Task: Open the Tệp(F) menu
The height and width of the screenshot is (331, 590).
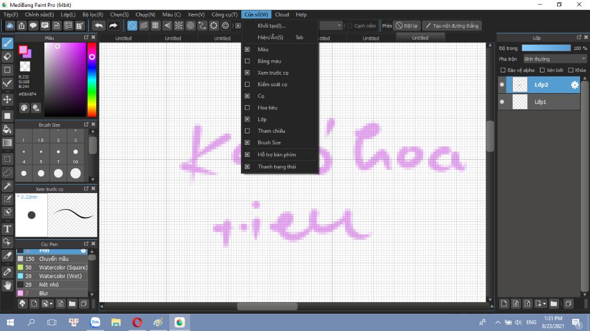Action: click(11, 14)
